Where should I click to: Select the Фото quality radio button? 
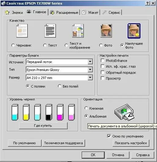(x=101, y=45)
